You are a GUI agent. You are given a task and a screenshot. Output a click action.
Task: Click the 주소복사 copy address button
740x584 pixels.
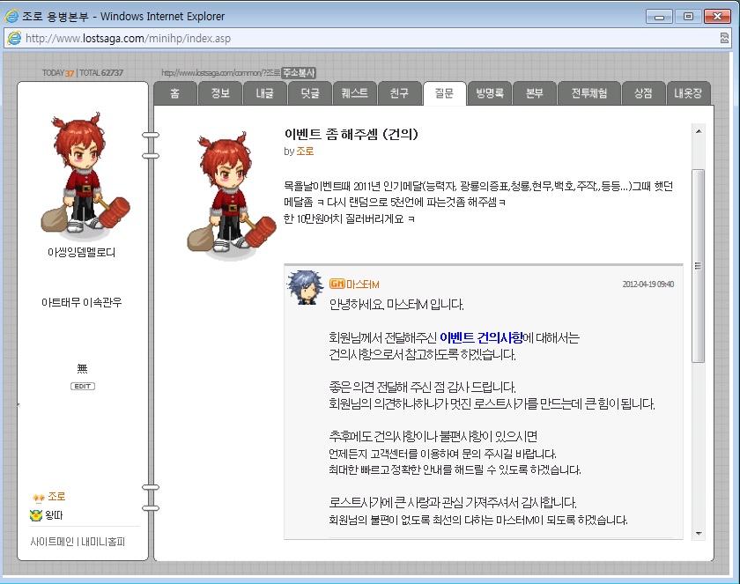click(x=299, y=72)
